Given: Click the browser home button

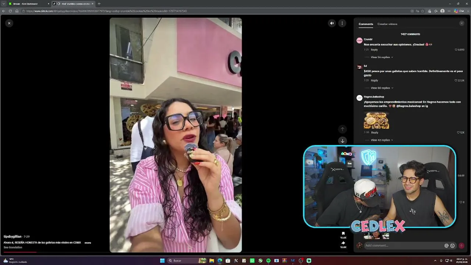Looking at the screenshot, I should pos(17,11).
